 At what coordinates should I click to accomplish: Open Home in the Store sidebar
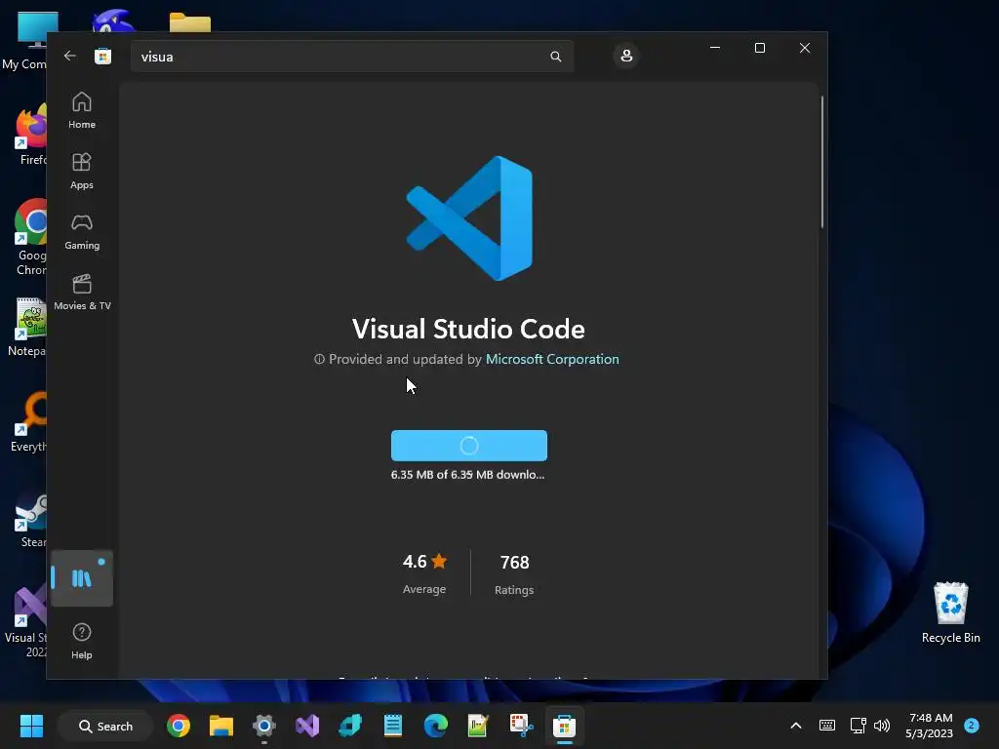click(82, 110)
